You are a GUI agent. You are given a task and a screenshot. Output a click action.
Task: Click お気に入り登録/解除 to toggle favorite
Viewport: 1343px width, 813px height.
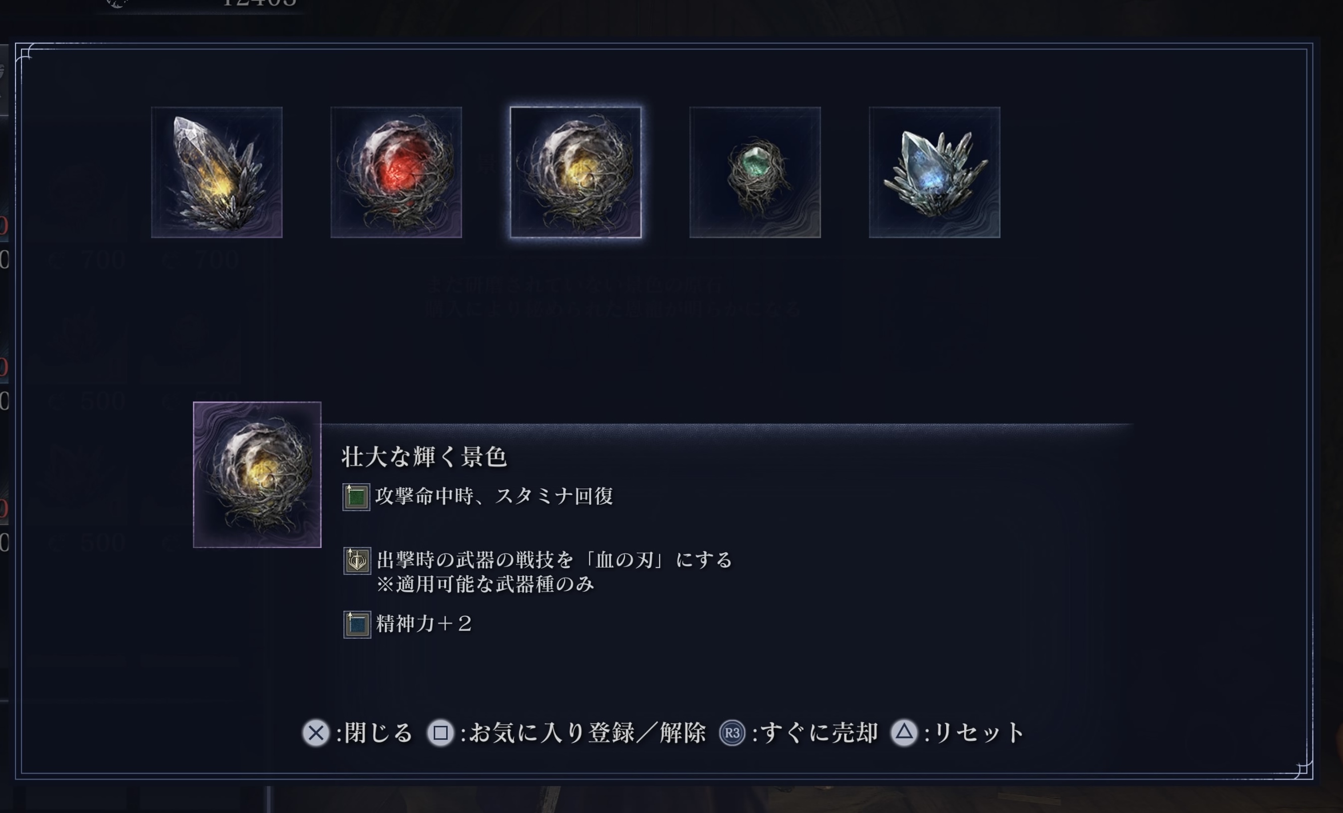588,733
